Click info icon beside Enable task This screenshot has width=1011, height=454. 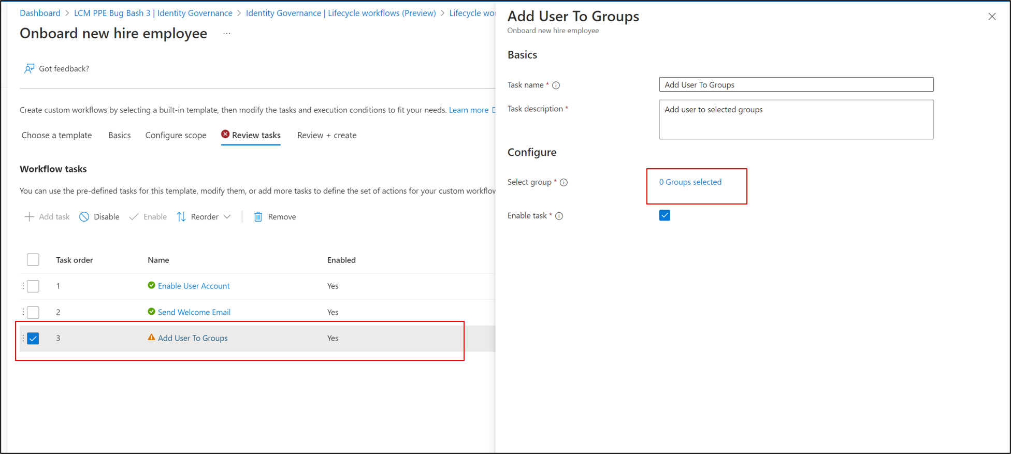click(559, 216)
